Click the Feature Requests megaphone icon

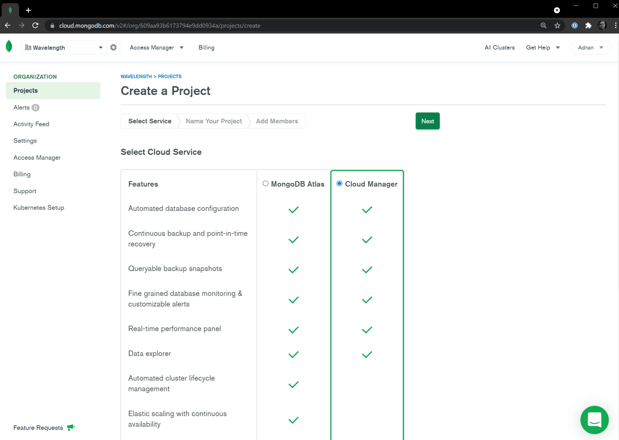tap(71, 427)
